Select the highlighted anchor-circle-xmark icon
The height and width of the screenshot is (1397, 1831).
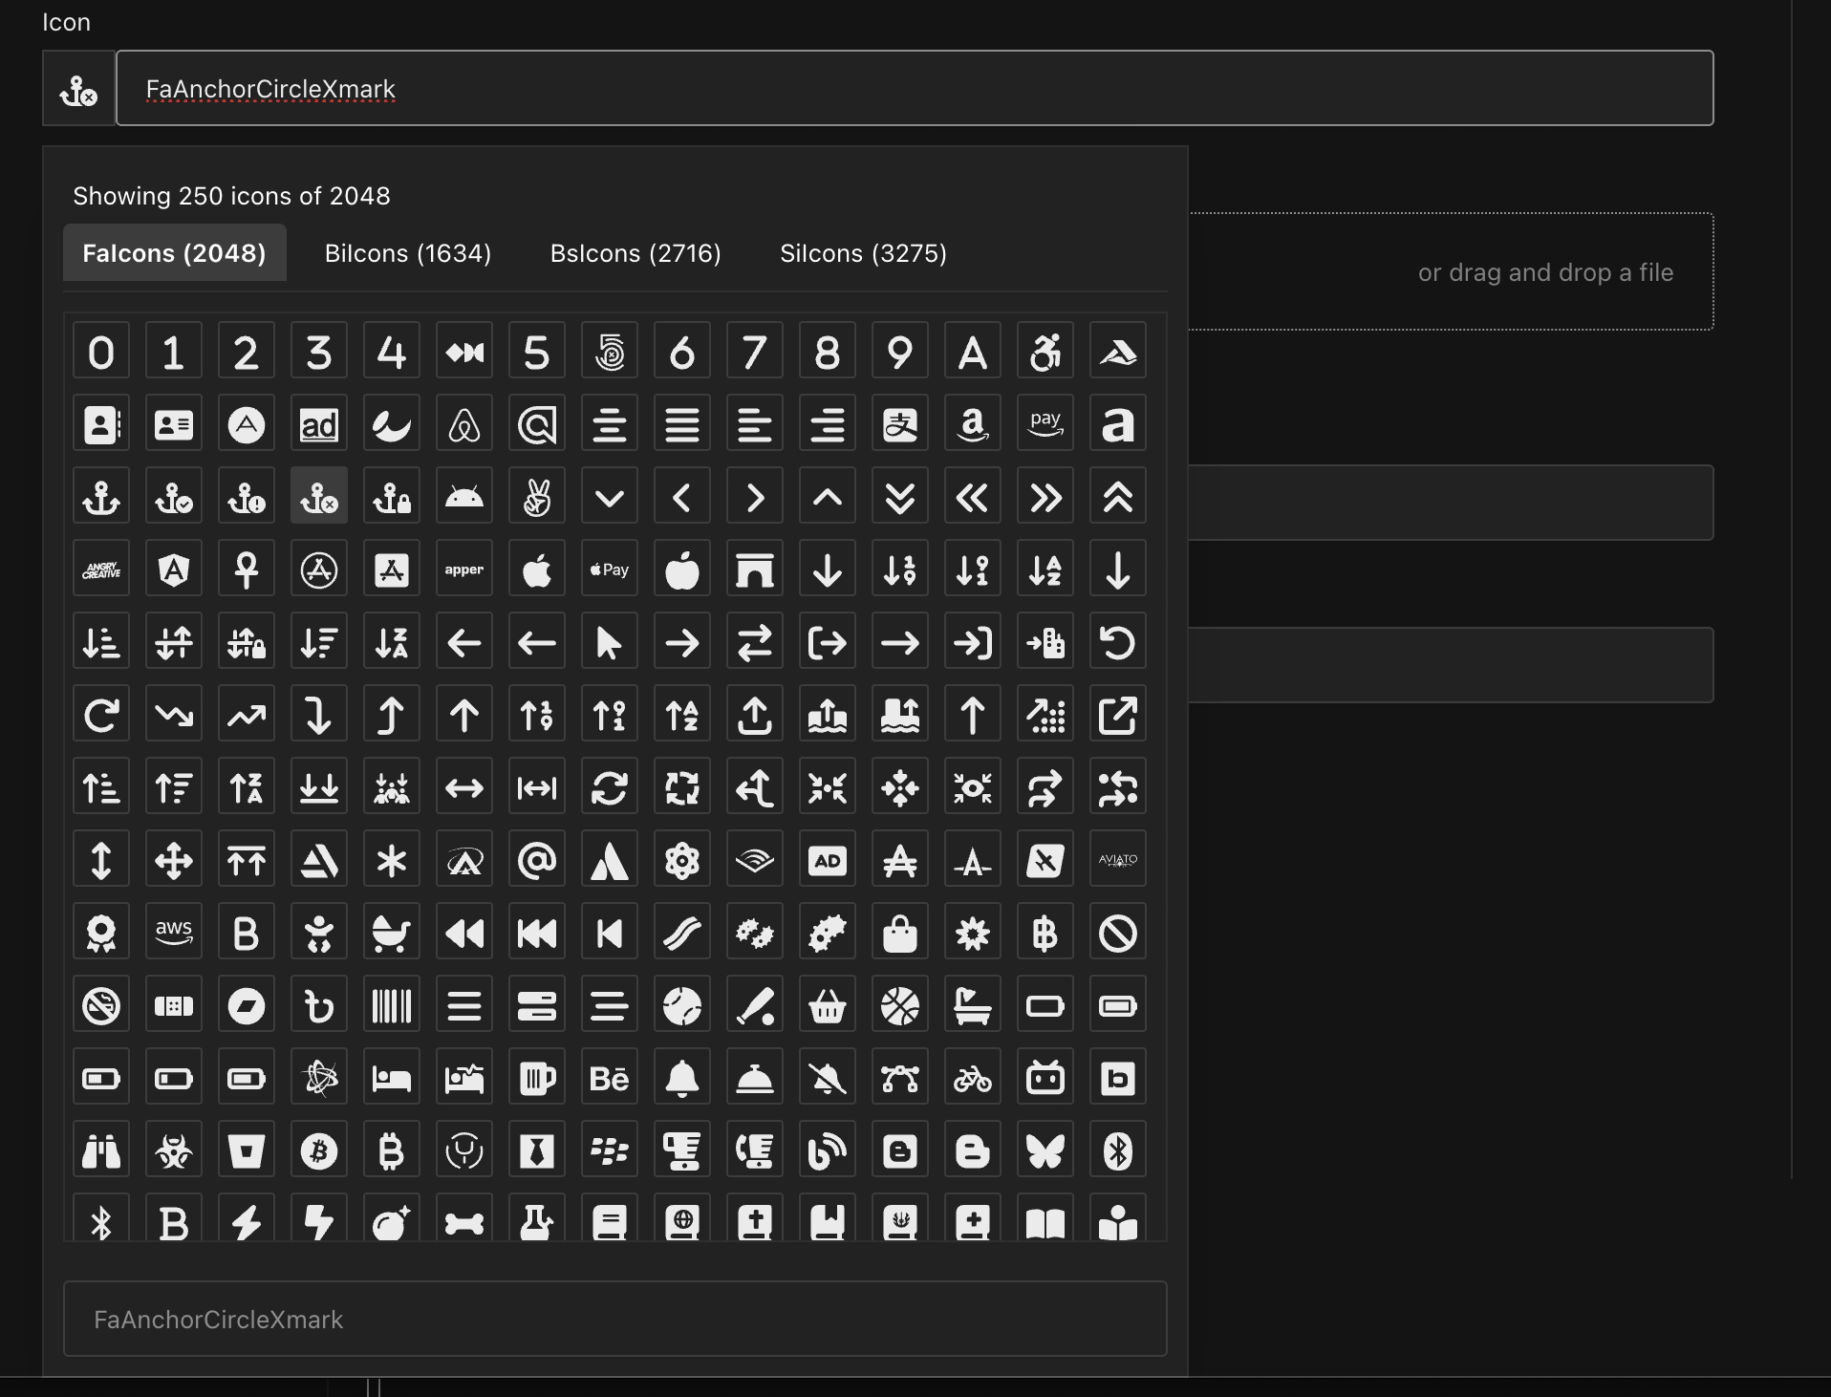click(318, 496)
